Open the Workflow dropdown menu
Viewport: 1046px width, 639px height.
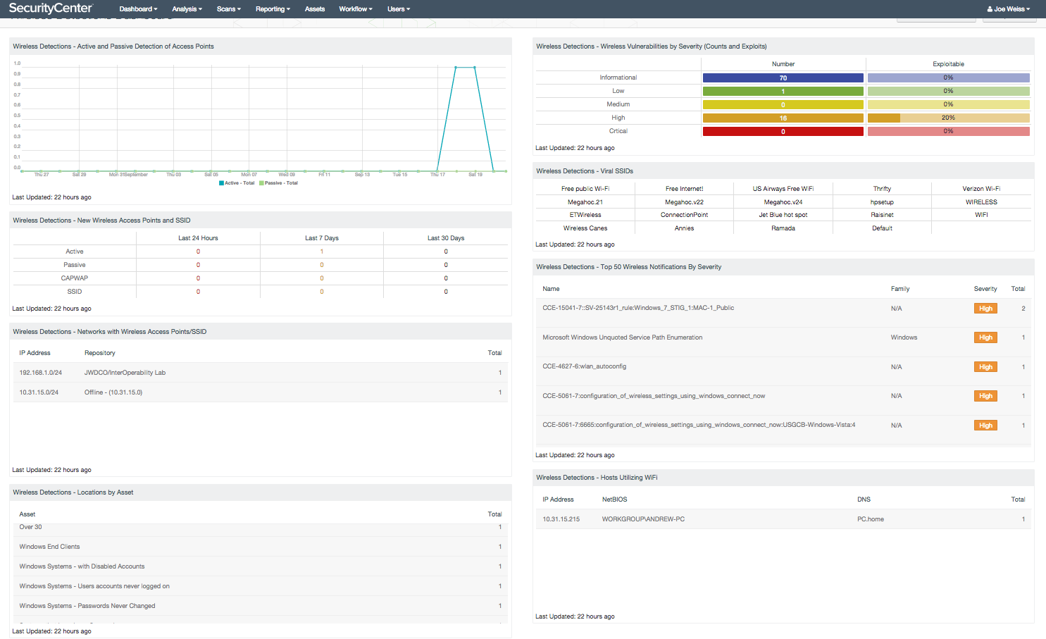click(355, 9)
